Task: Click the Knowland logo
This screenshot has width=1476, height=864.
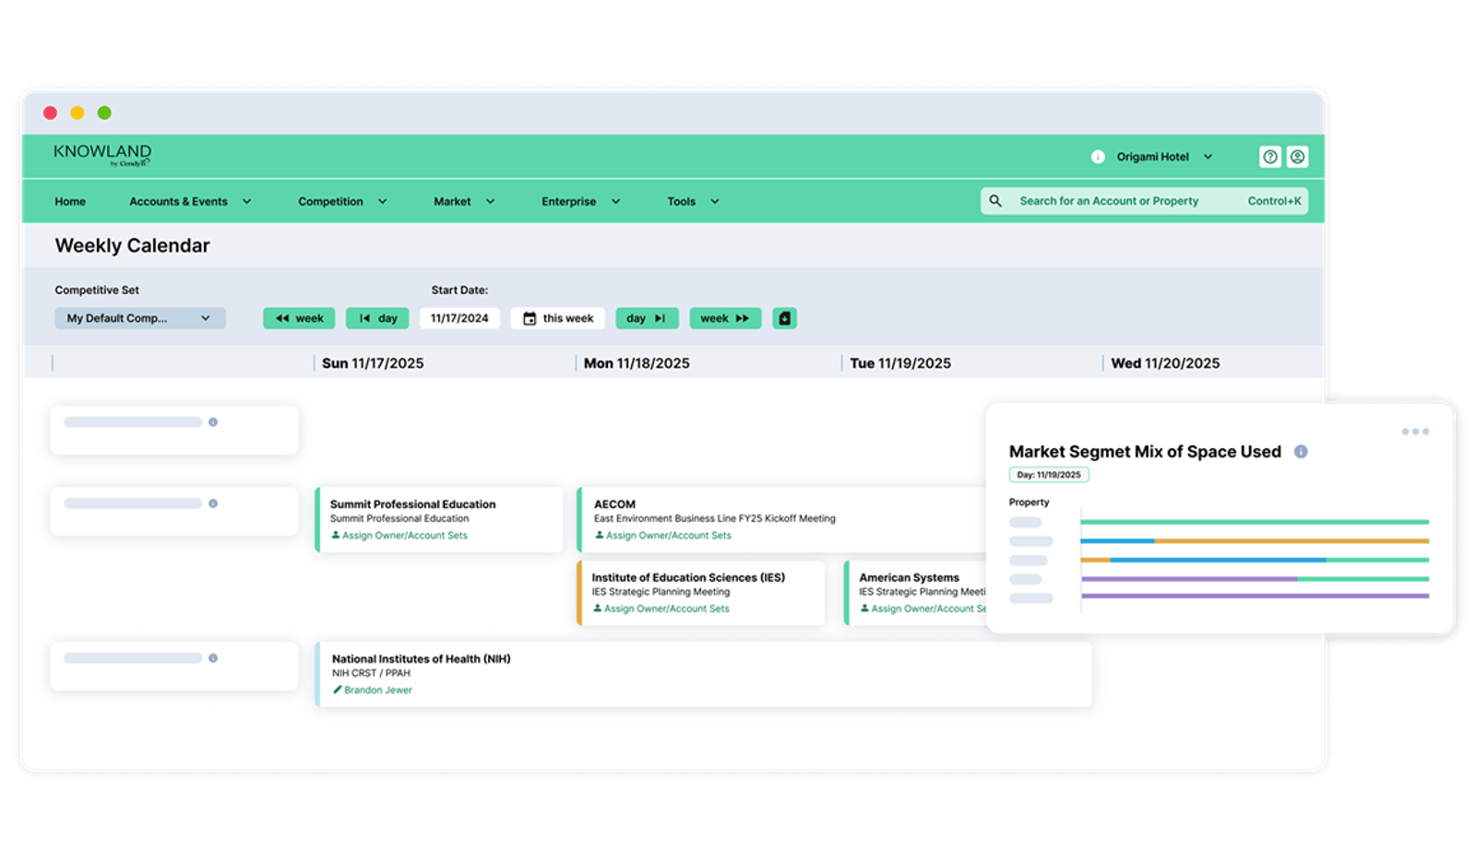Action: pyautogui.click(x=102, y=154)
